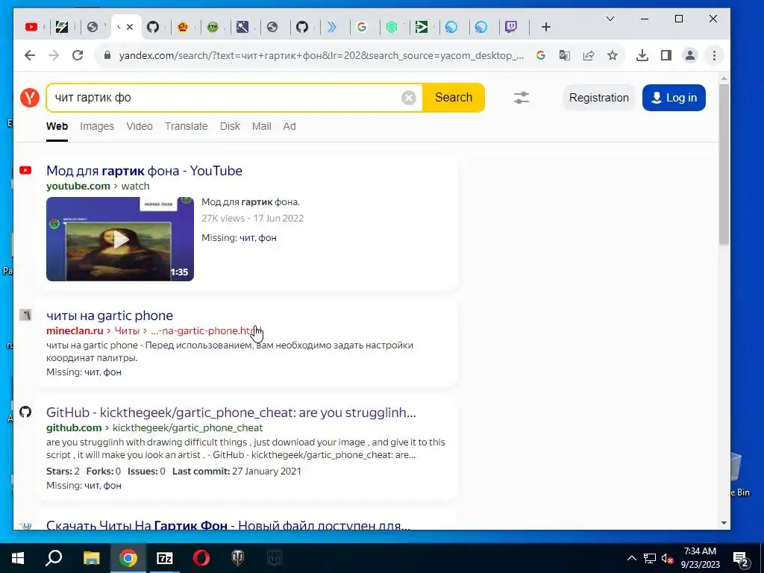Show hidden system tray icons

click(x=631, y=558)
